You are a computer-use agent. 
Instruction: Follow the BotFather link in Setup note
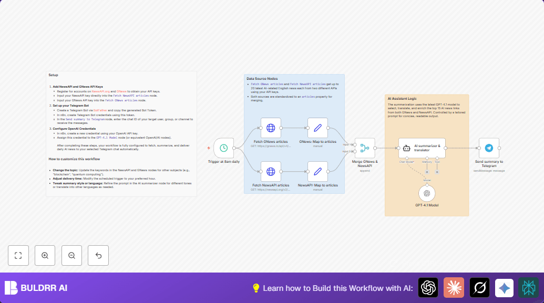[x=100, y=110]
